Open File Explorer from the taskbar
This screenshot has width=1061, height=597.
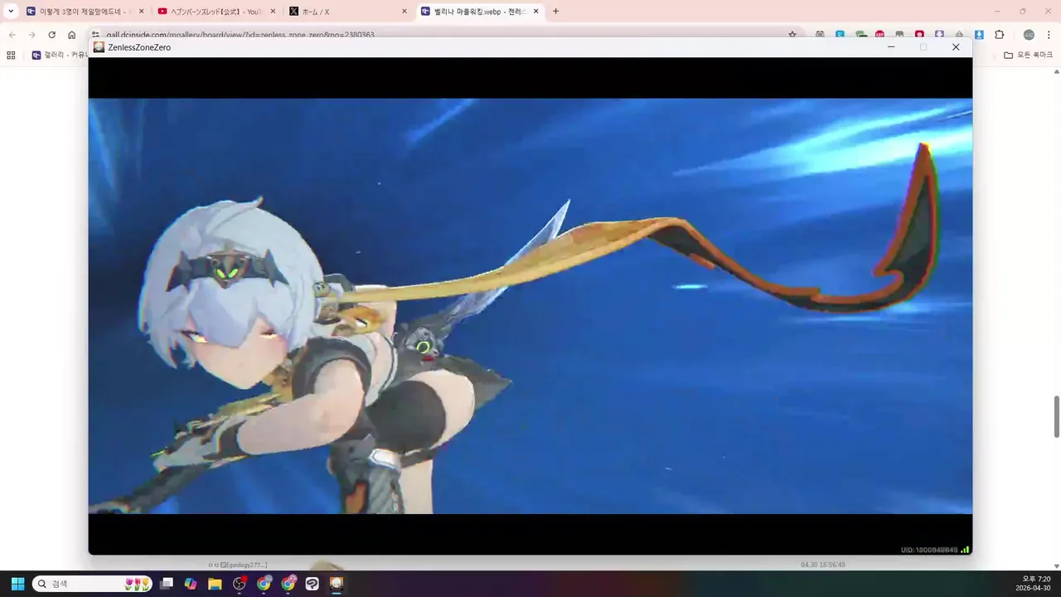tap(215, 584)
